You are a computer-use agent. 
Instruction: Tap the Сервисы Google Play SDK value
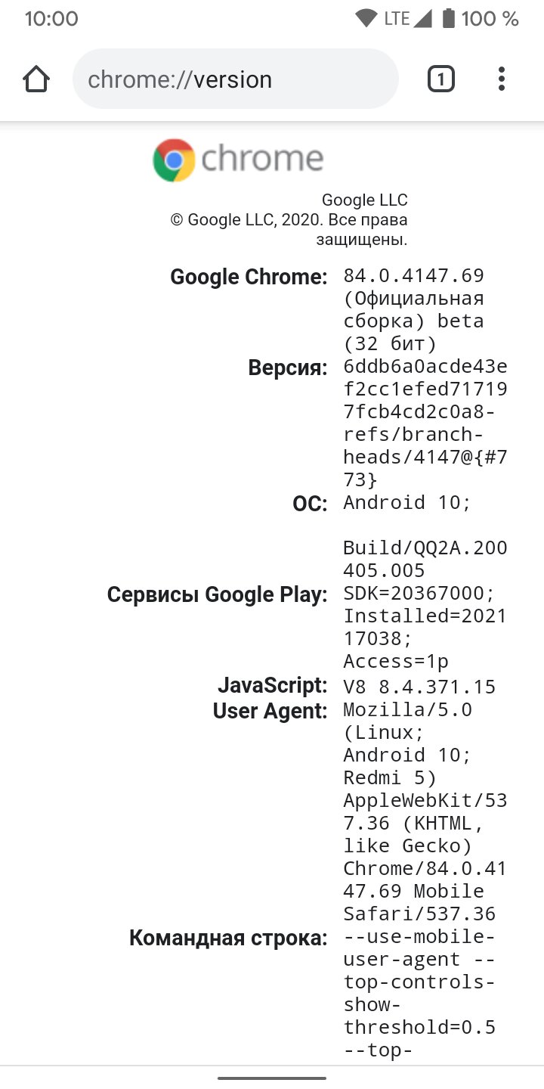point(425,628)
